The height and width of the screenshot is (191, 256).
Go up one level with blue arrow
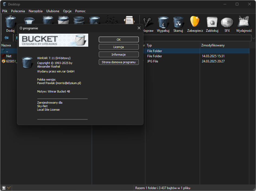[6, 38]
